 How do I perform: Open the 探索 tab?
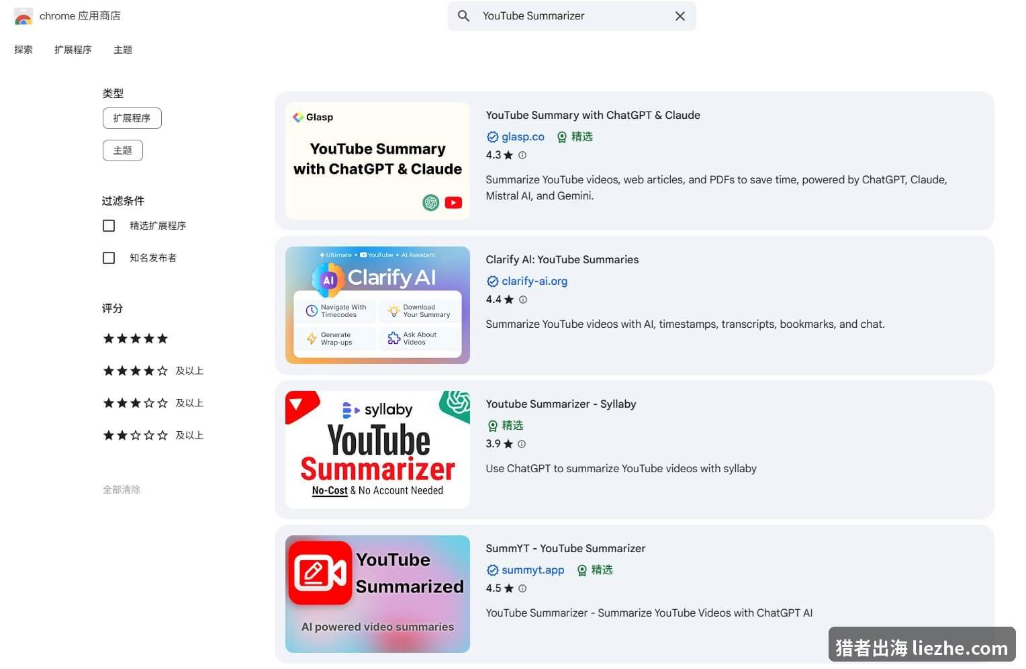[x=24, y=50]
